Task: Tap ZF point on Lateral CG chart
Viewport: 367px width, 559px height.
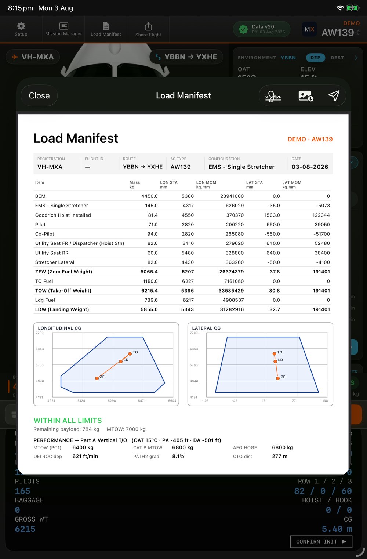Action: pos(278,378)
